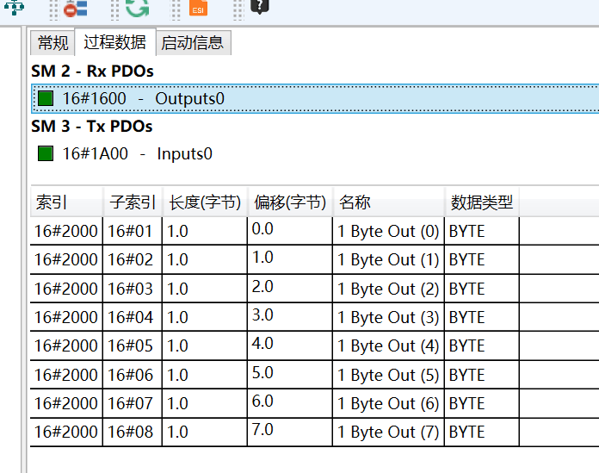Open the 启动信息 tab
Screen dimensions: 599x473
[193, 42]
